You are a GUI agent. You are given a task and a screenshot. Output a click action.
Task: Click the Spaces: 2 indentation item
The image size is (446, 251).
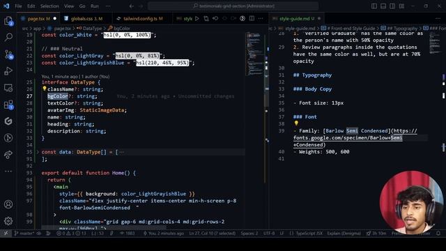[x=249, y=233]
